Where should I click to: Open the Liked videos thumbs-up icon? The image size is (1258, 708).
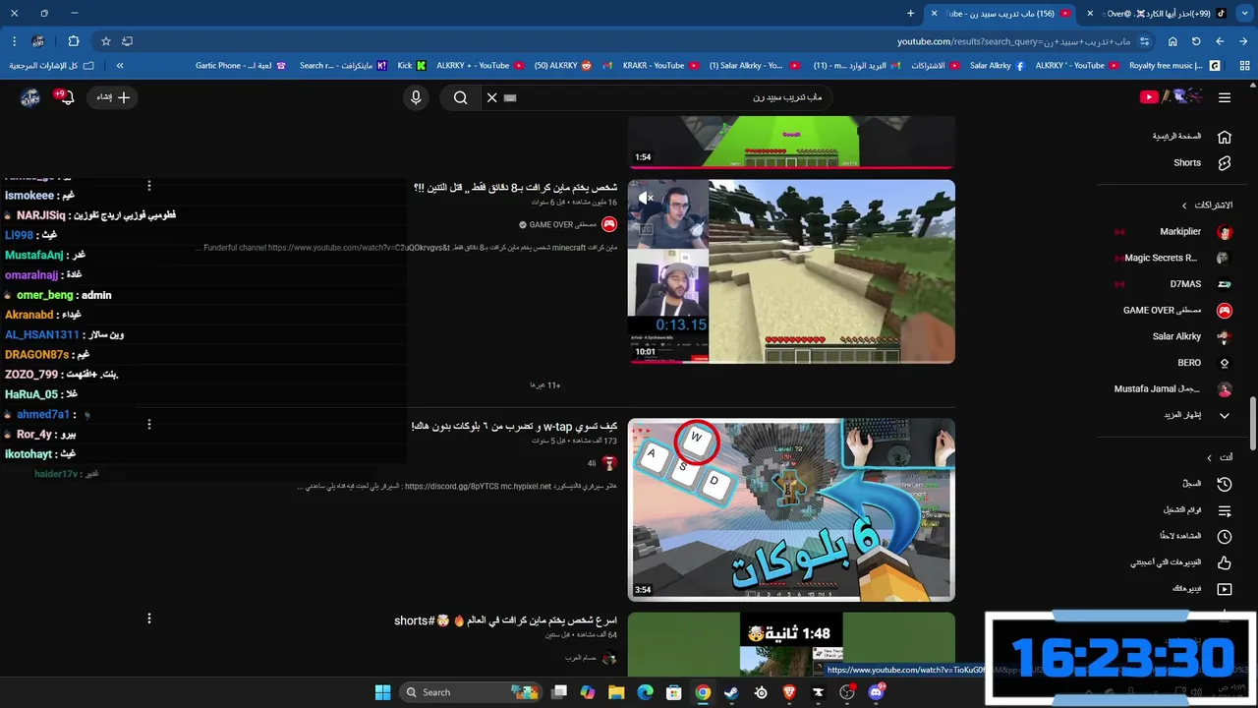click(1224, 562)
